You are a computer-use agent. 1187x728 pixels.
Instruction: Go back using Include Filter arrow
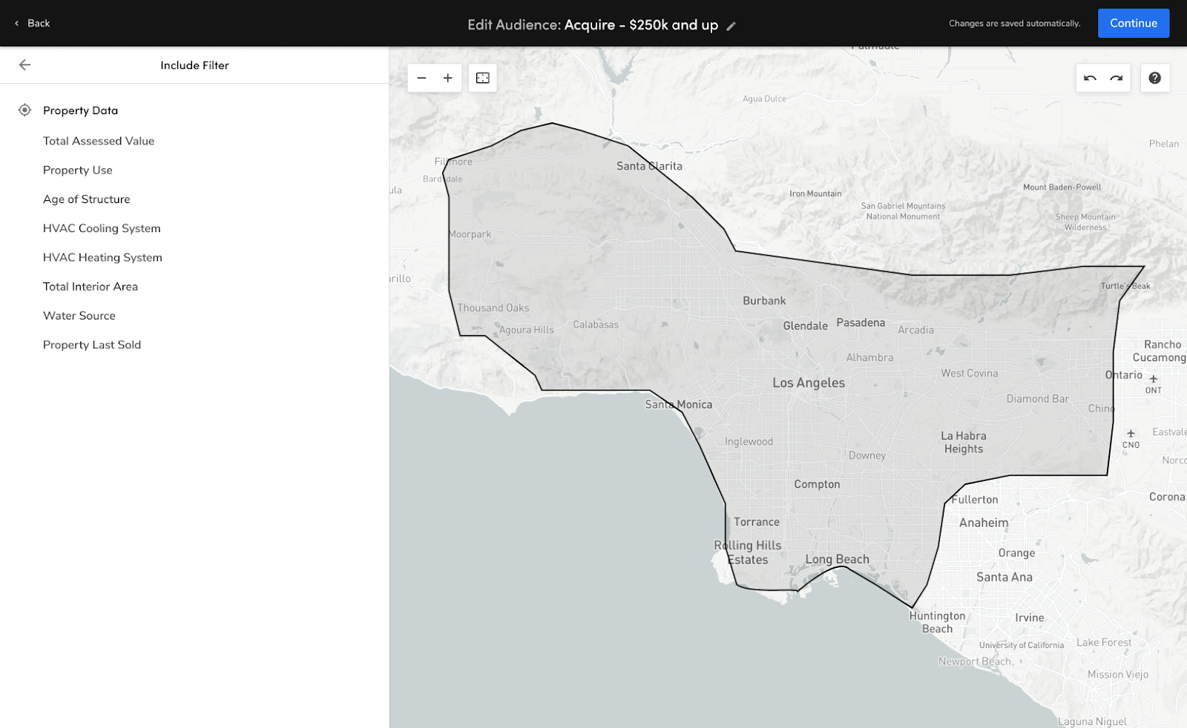coord(24,65)
